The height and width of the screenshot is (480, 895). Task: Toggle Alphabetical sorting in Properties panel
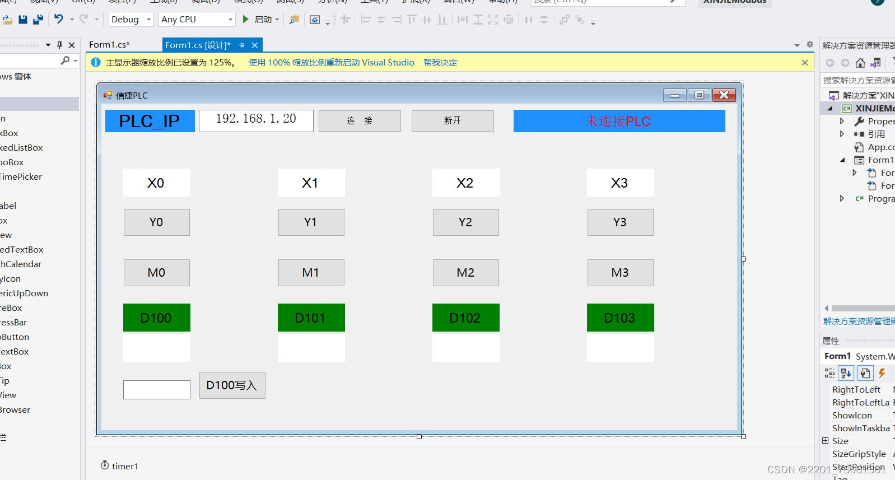[x=846, y=373]
